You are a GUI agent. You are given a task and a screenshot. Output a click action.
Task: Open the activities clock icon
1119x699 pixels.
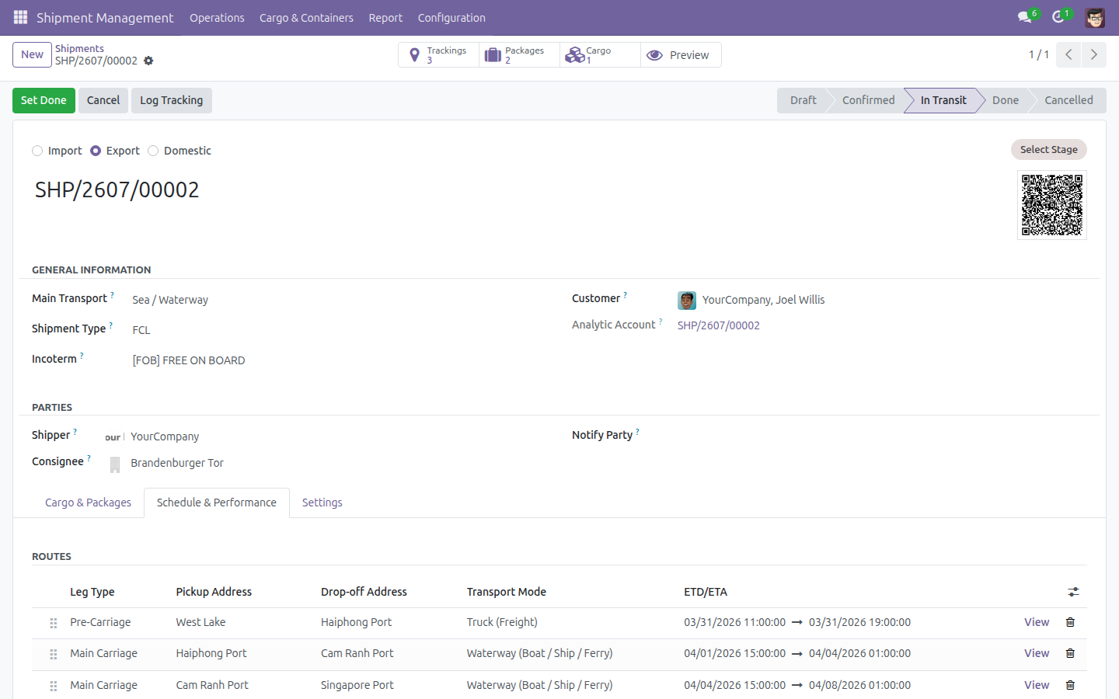point(1058,17)
